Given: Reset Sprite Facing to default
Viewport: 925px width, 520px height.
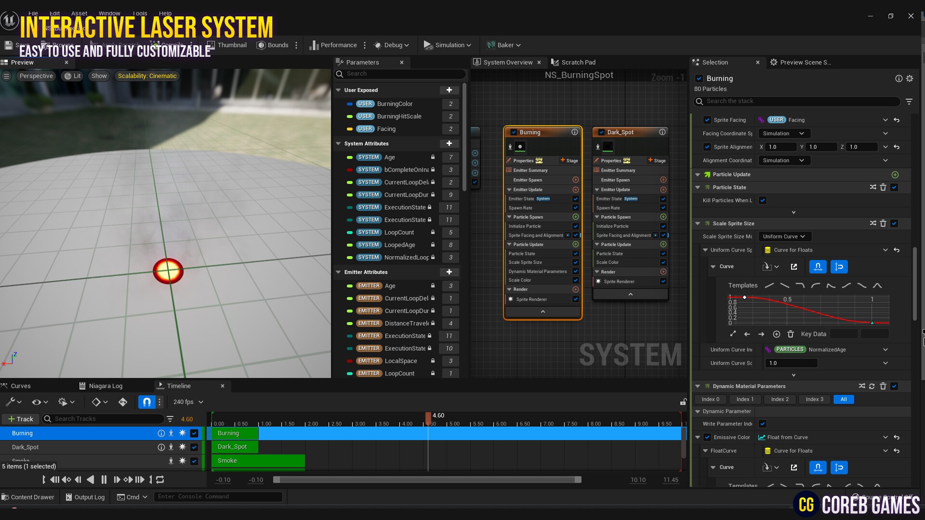Looking at the screenshot, I should 897,120.
